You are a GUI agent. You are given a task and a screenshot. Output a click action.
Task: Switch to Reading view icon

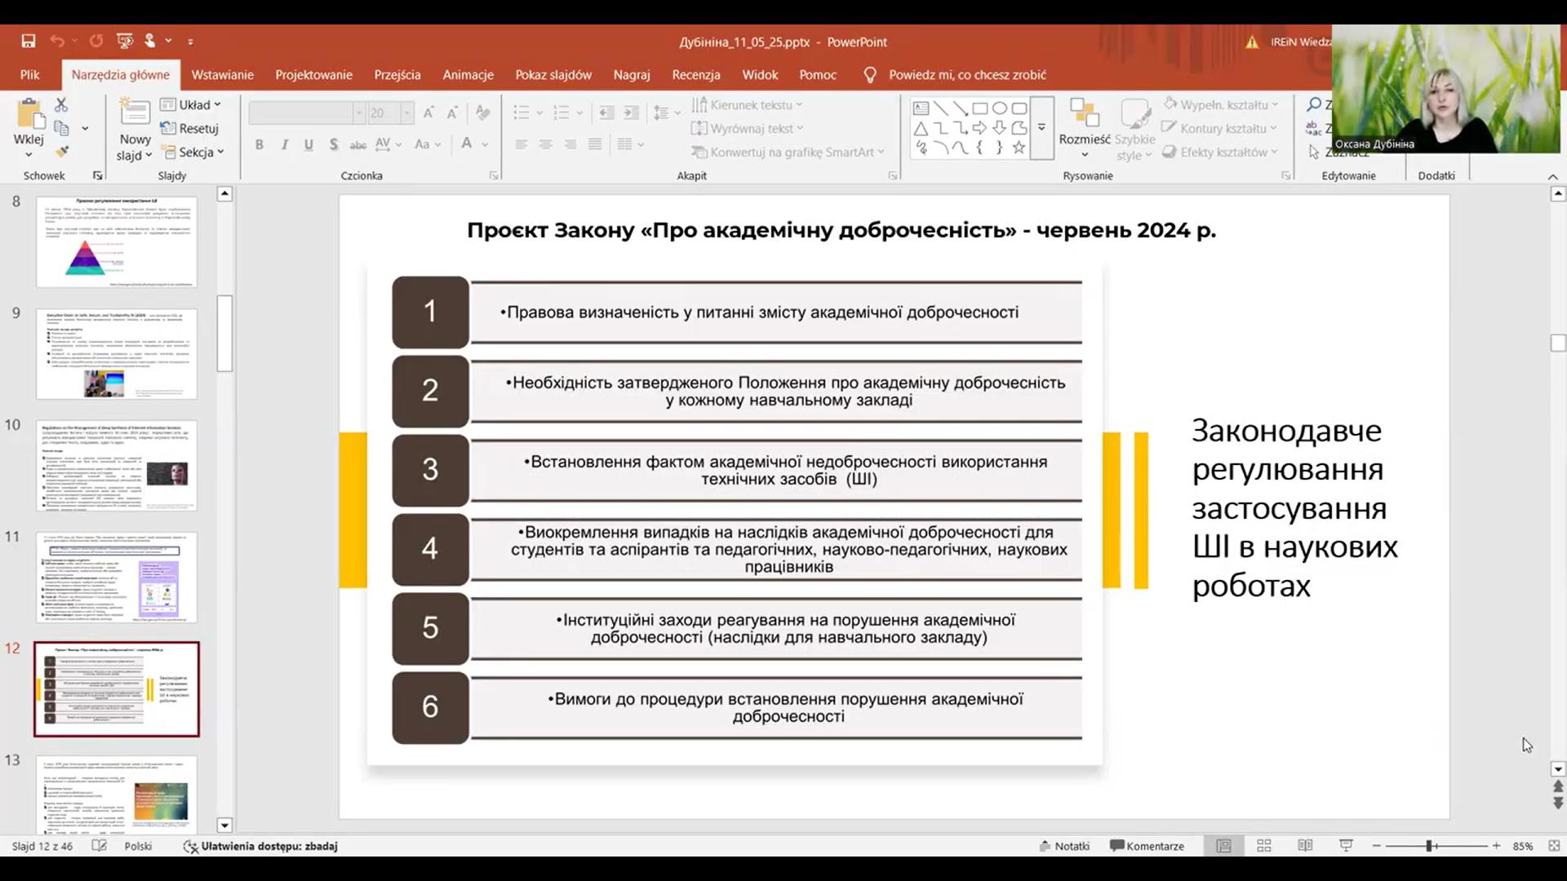point(1305,846)
